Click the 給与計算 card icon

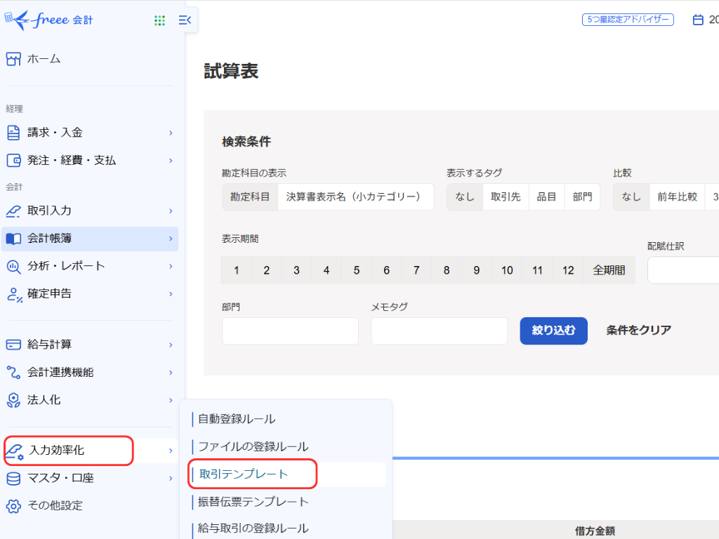(x=13, y=345)
